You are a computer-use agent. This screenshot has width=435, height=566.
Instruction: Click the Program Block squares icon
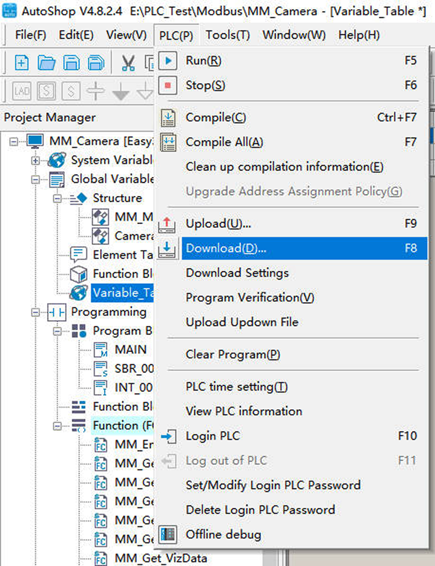coord(79,331)
